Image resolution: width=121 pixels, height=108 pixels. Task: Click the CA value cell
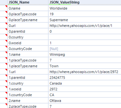tap(85, 95)
